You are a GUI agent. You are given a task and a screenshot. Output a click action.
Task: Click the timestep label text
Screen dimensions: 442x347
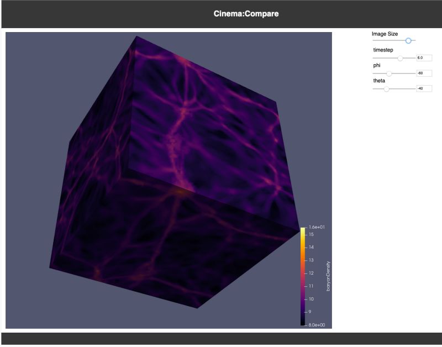(383, 49)
